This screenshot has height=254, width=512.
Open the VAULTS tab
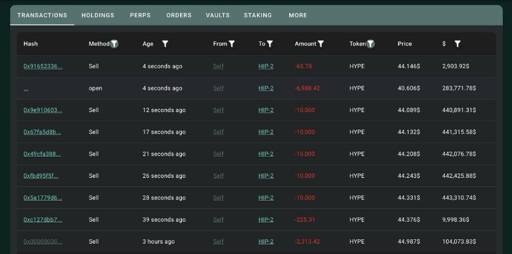coord(218,15)
